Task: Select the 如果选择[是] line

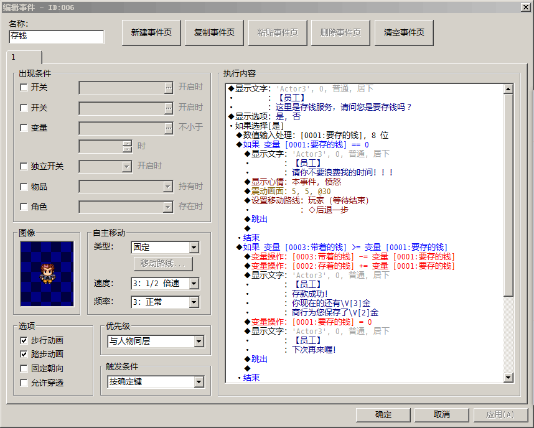Action: [258, 126]
